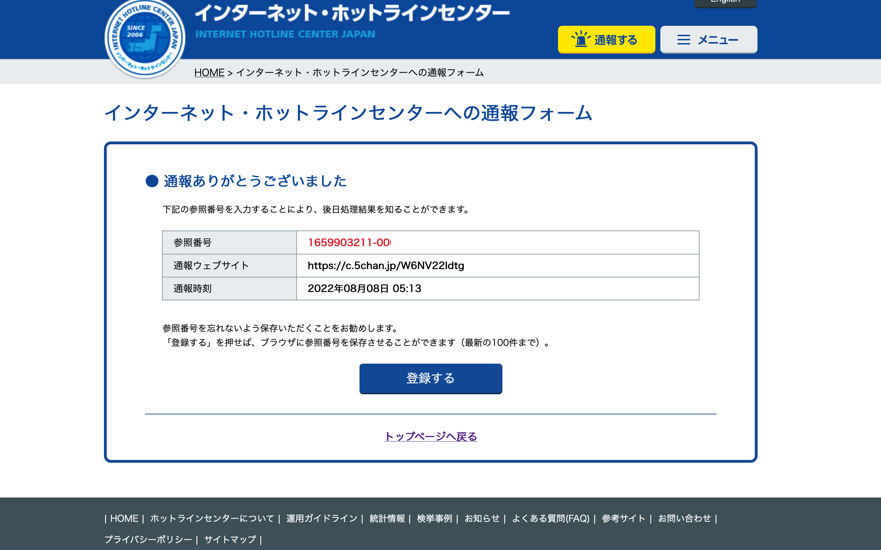Open the 参考サイト footer link

623,518
